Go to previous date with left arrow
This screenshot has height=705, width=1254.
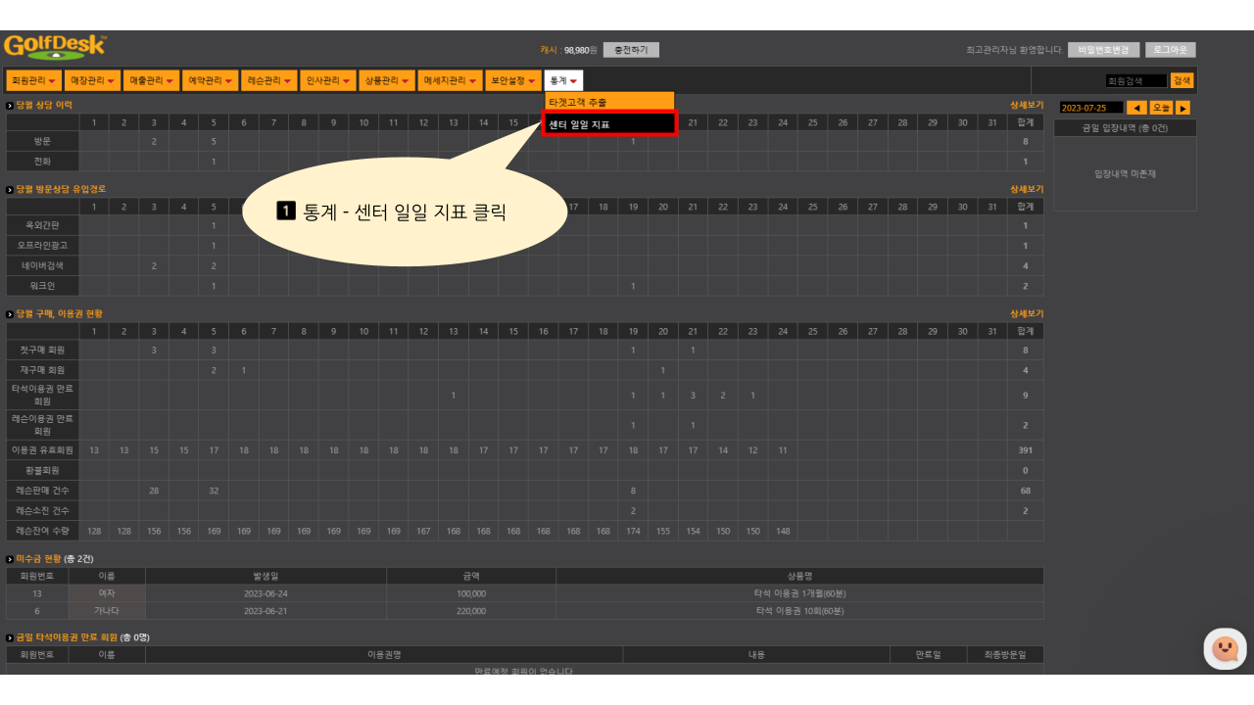pos(1136,108)
